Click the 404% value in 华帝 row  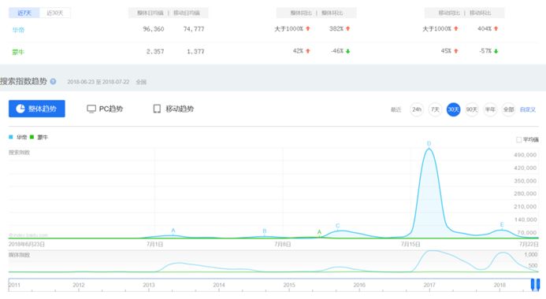[485, 28]
